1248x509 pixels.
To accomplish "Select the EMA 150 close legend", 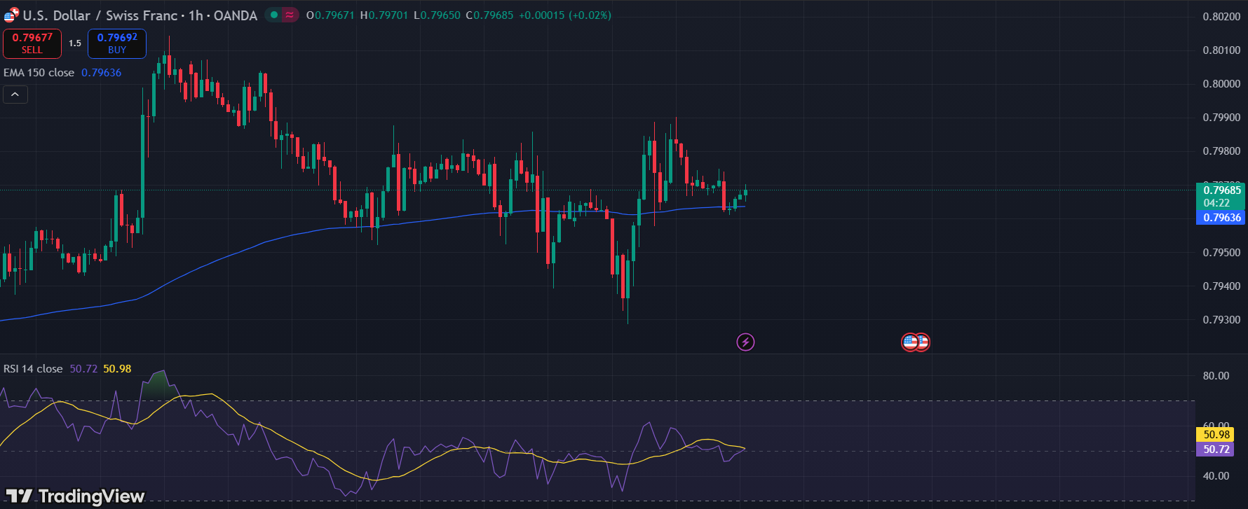I will tap(39, 73).
